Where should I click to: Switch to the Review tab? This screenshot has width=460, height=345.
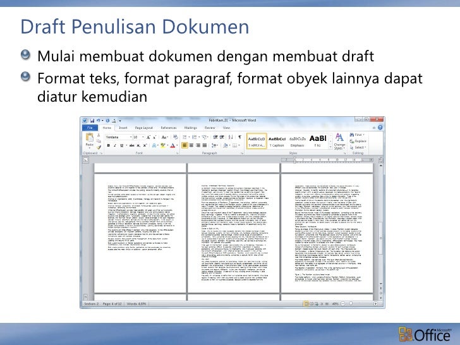[x=210, y=128]
